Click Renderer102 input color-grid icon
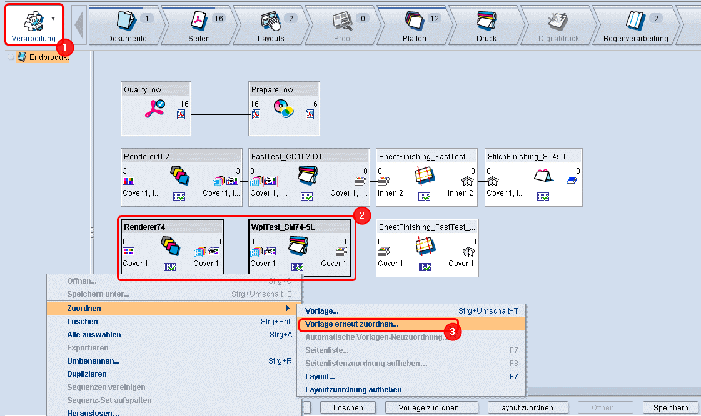Viewport: 701px width, 416px height. click(x=128, y=181)
